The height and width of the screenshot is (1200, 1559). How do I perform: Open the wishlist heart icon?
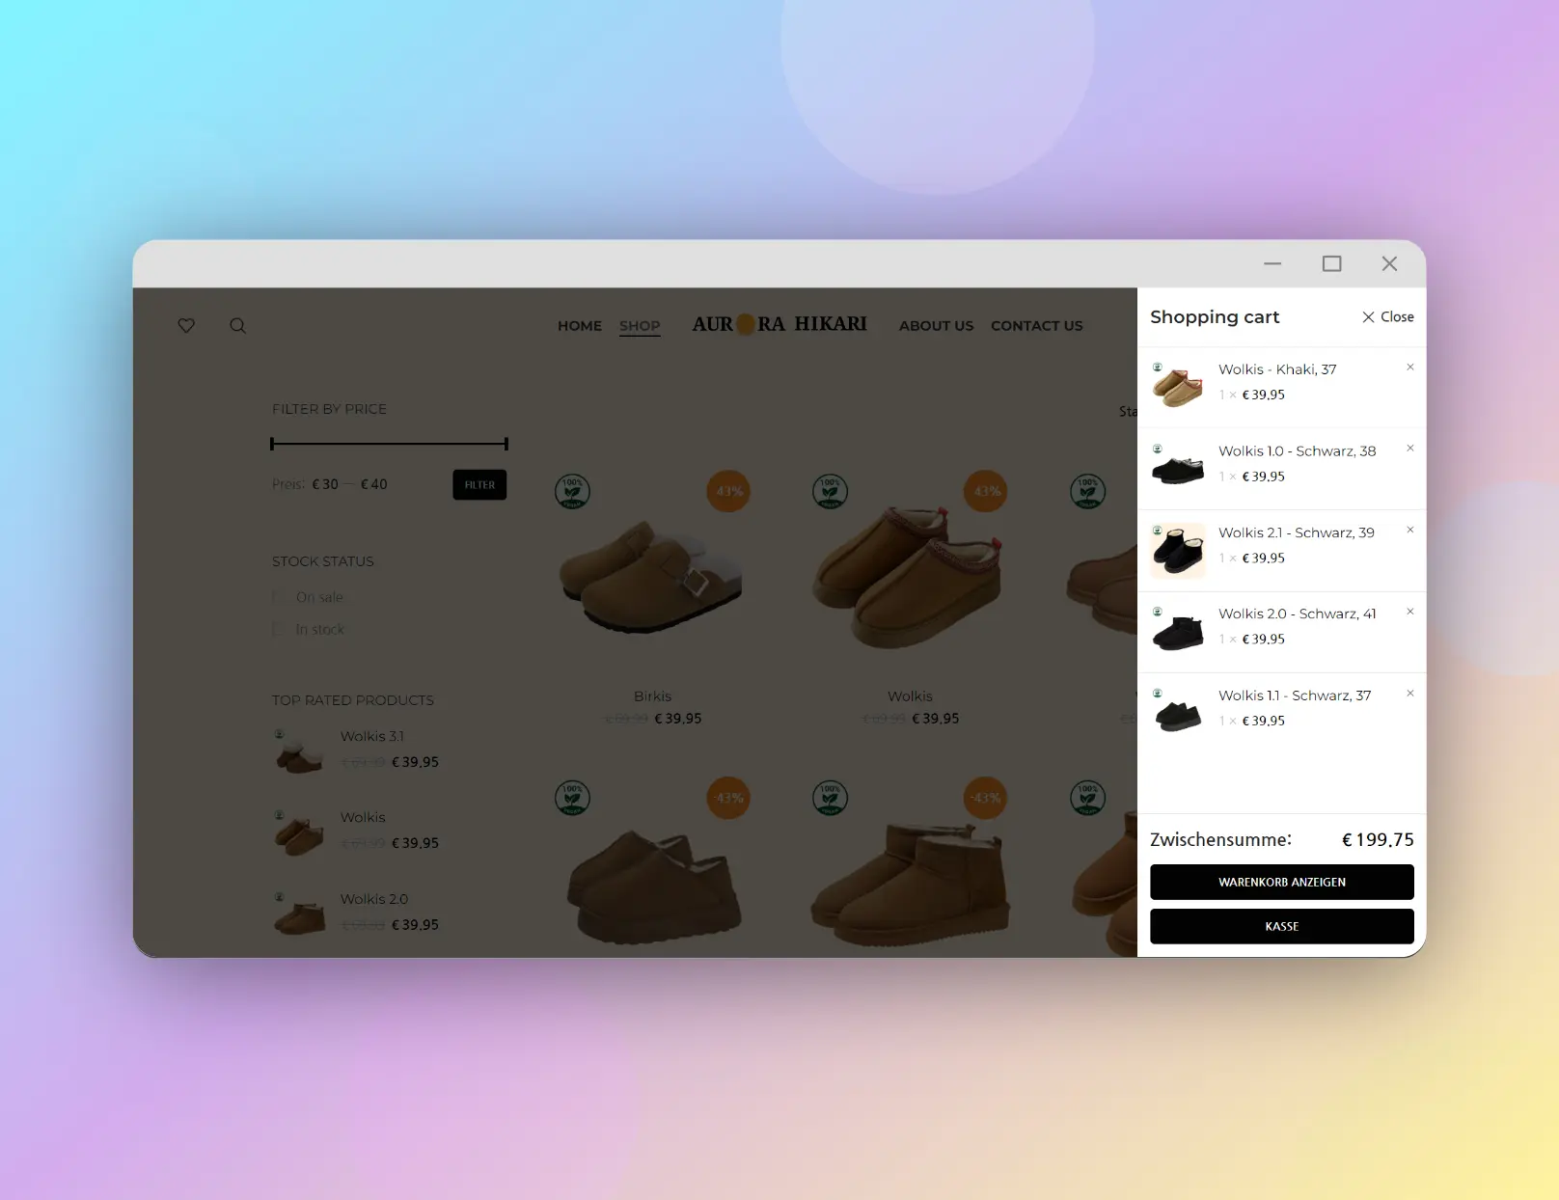coord(186,326)
